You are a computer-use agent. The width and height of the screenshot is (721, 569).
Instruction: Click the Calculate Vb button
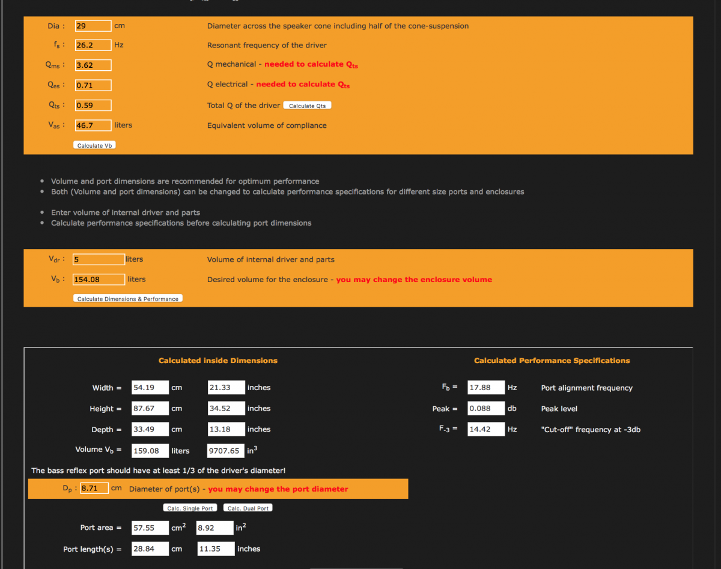tap(94, 145)
